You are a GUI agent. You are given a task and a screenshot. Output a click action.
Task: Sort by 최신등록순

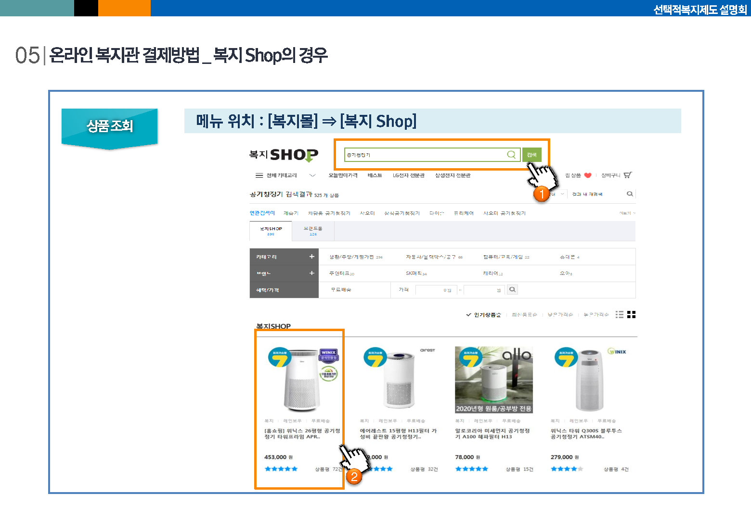tap(524, 315)
